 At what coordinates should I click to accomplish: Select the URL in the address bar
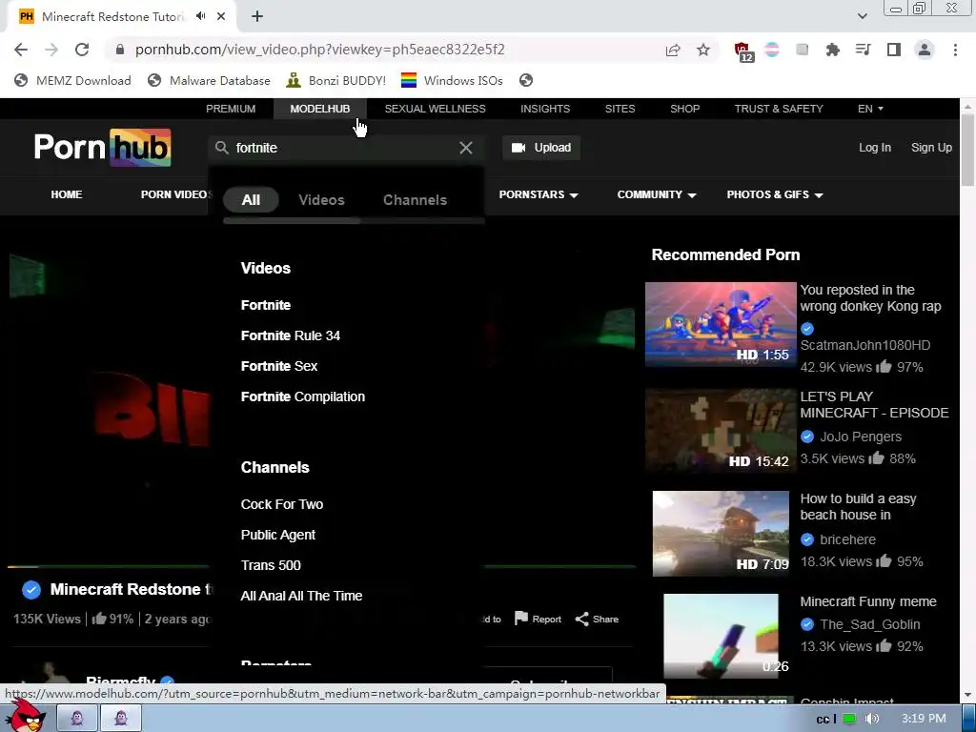click(319, 50)
